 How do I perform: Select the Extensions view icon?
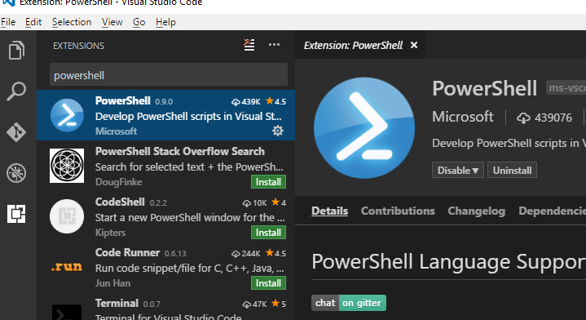(16, 214)
